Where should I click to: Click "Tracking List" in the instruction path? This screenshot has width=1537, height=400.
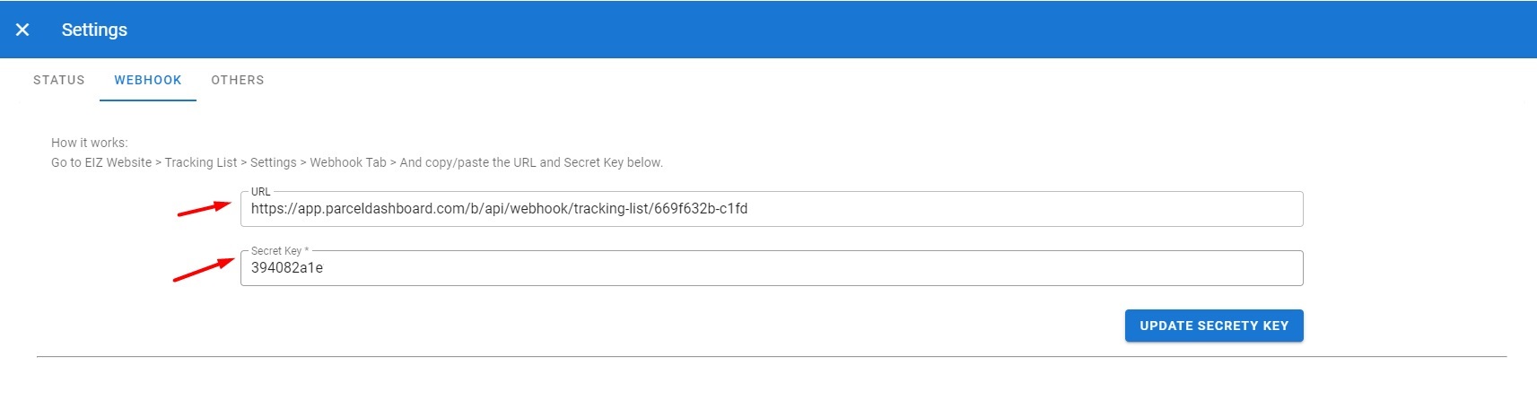pos(201,162)
